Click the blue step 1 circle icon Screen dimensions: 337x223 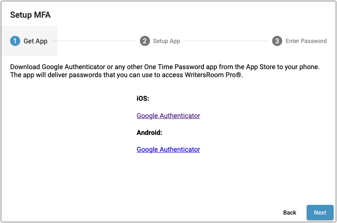[15, 41]
